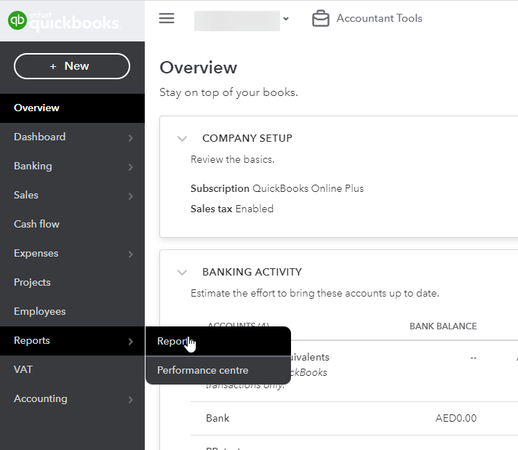Open Projects from the sidebar

click(x=72, y=282)
